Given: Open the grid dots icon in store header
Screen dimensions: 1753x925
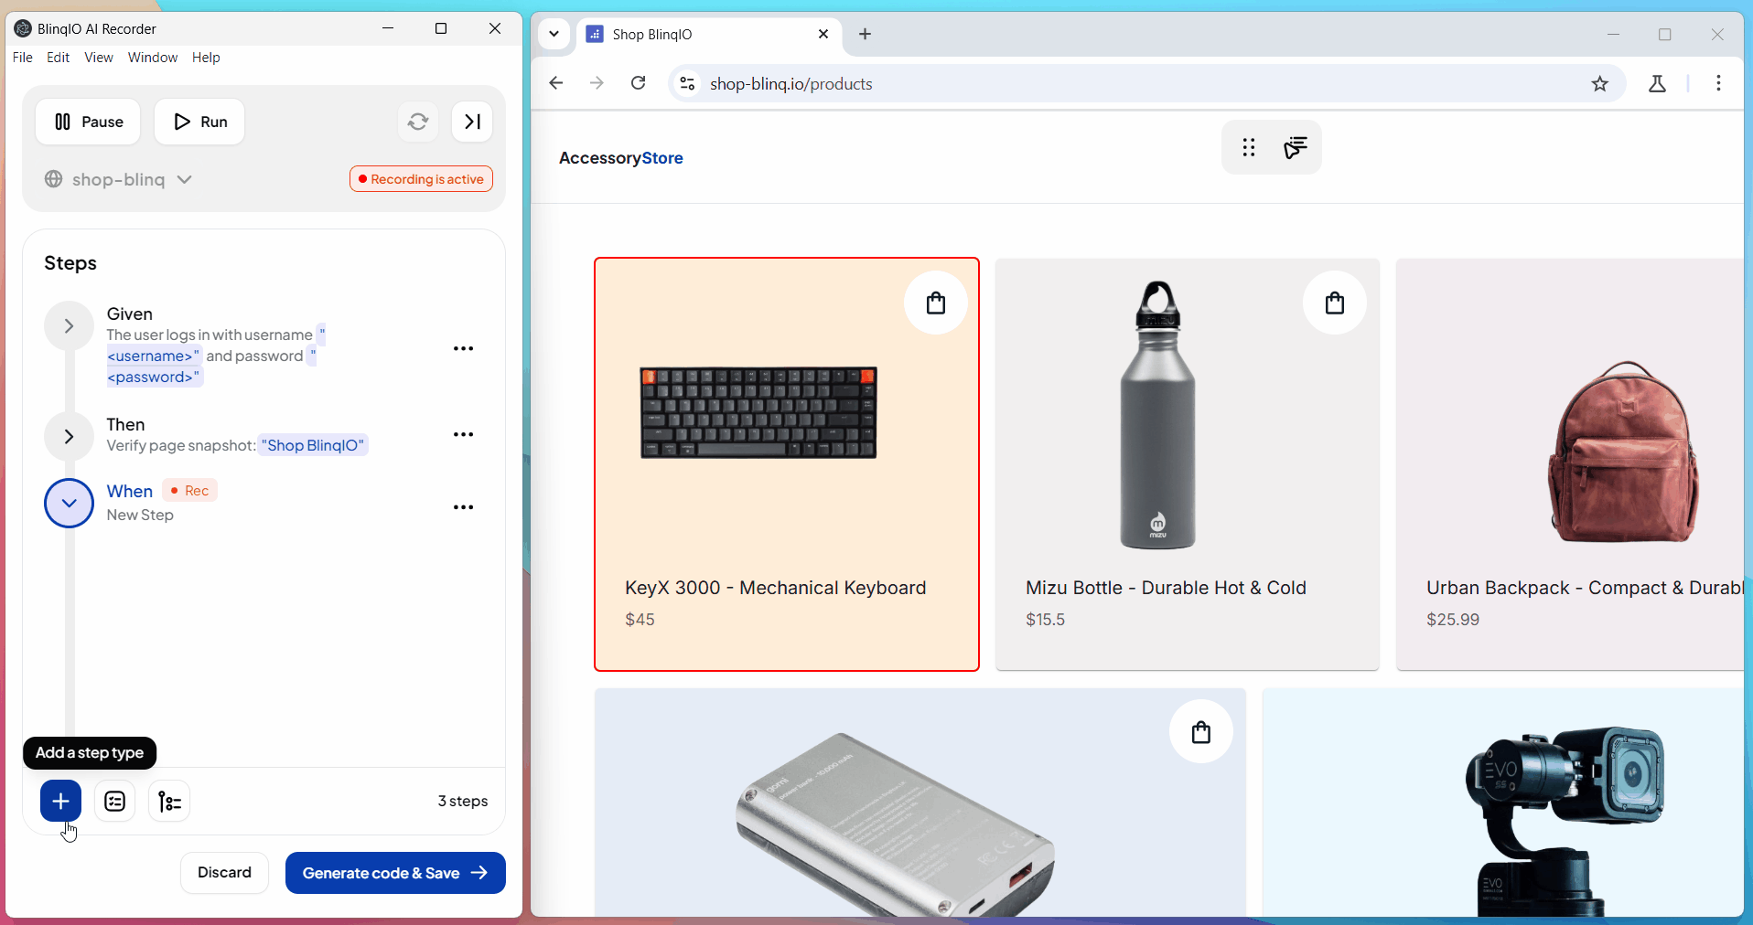Looking at the screenshot, I should point(1248,147).
